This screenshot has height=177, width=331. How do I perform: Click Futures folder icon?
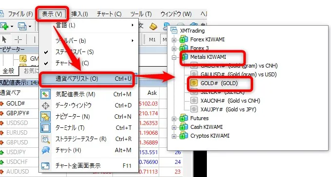184,118
